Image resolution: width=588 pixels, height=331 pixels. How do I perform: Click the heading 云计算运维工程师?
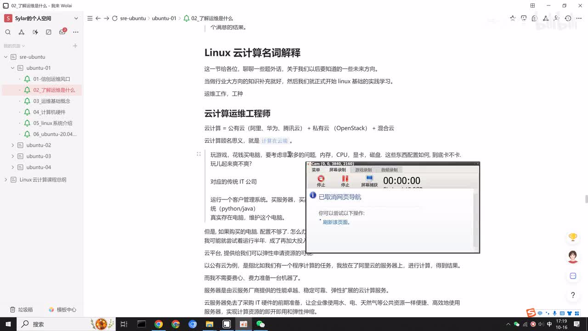click(237, 114)
